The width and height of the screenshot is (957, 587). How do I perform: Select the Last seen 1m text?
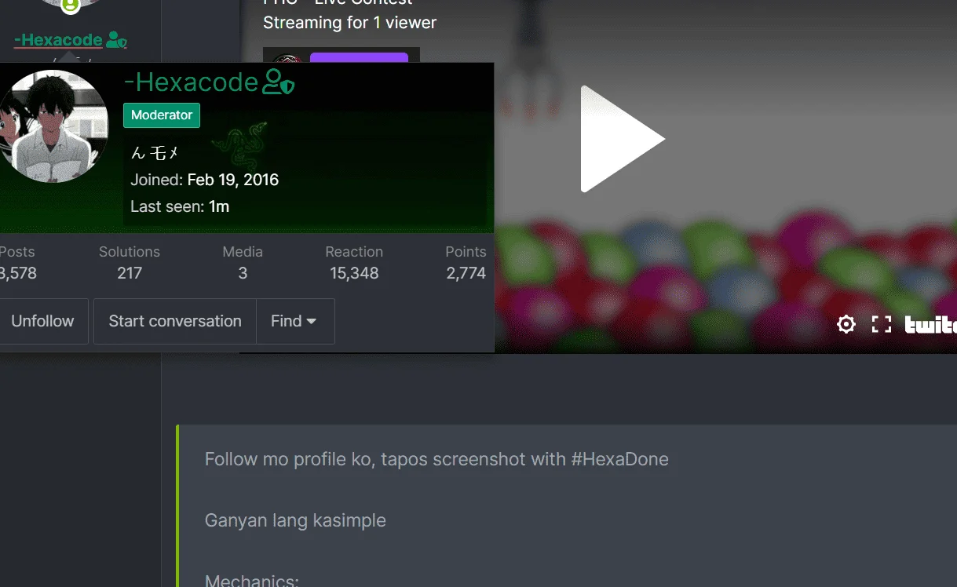pos(180,206)
